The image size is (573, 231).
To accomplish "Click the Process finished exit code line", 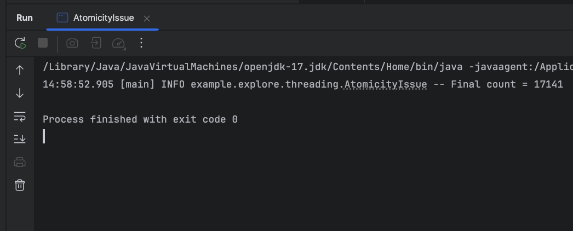I will pyautogui.click(x=140, y=119).
